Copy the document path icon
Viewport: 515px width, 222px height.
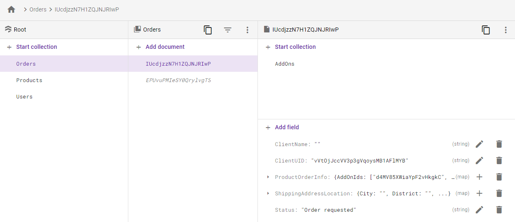click(486, 30)
